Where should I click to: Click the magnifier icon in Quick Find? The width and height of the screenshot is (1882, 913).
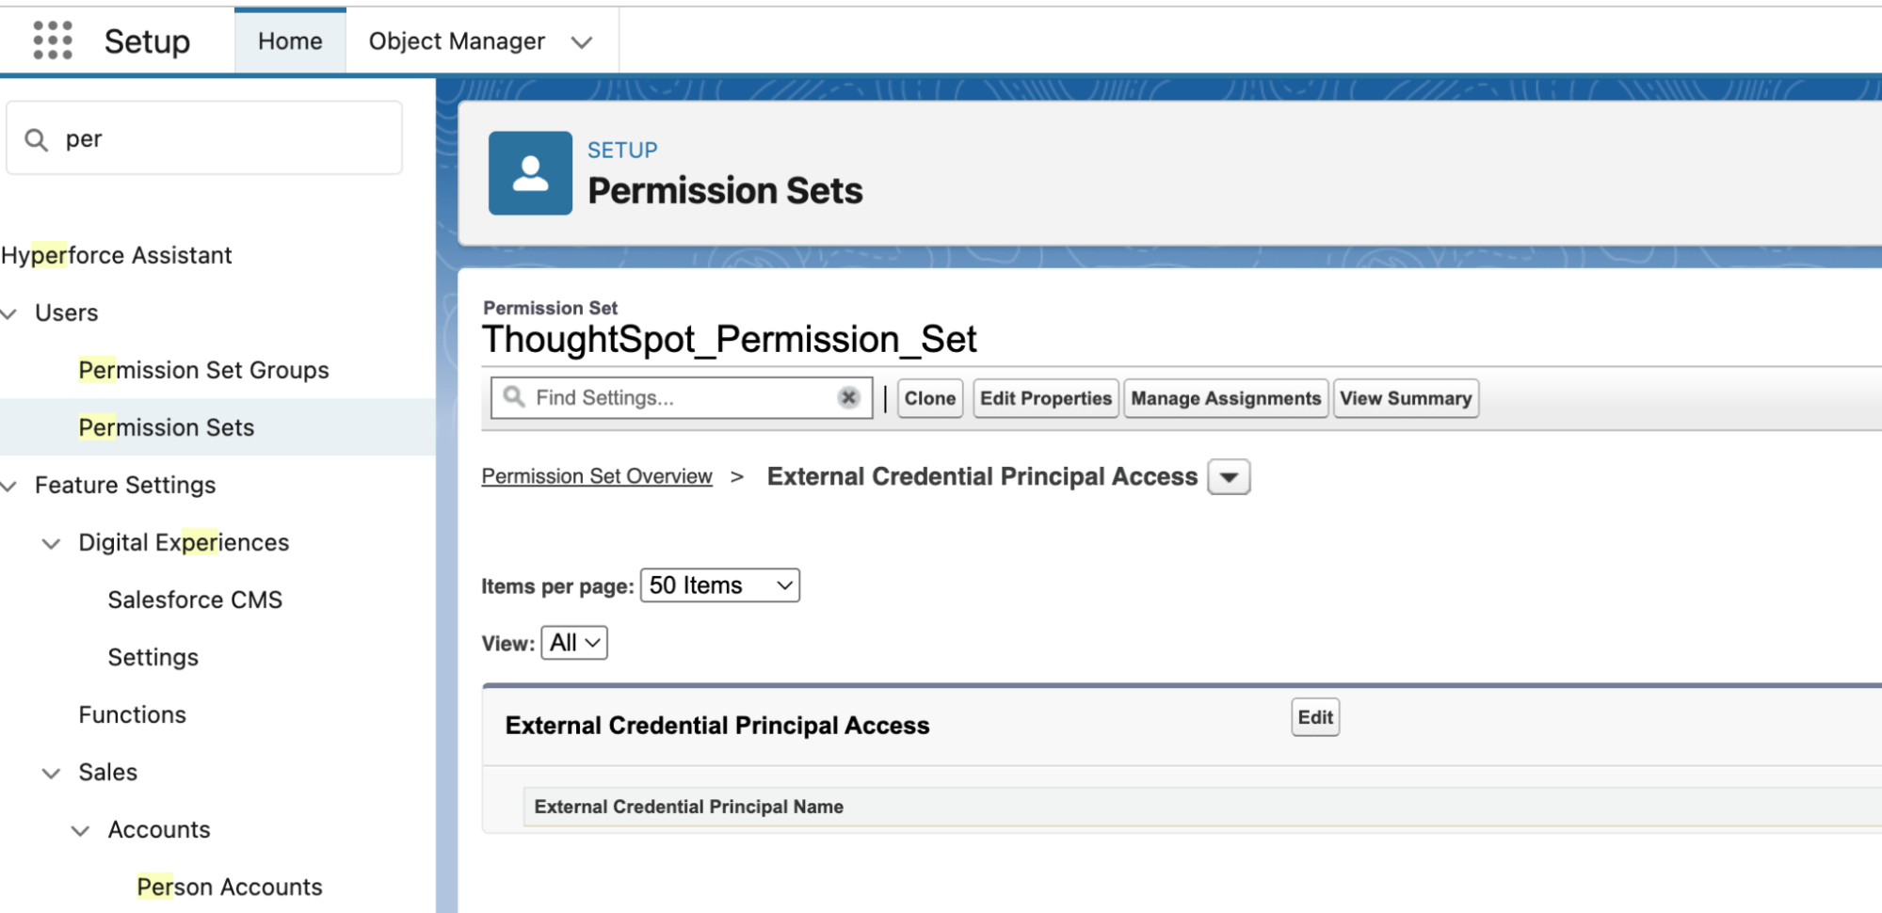pos(38,137)
